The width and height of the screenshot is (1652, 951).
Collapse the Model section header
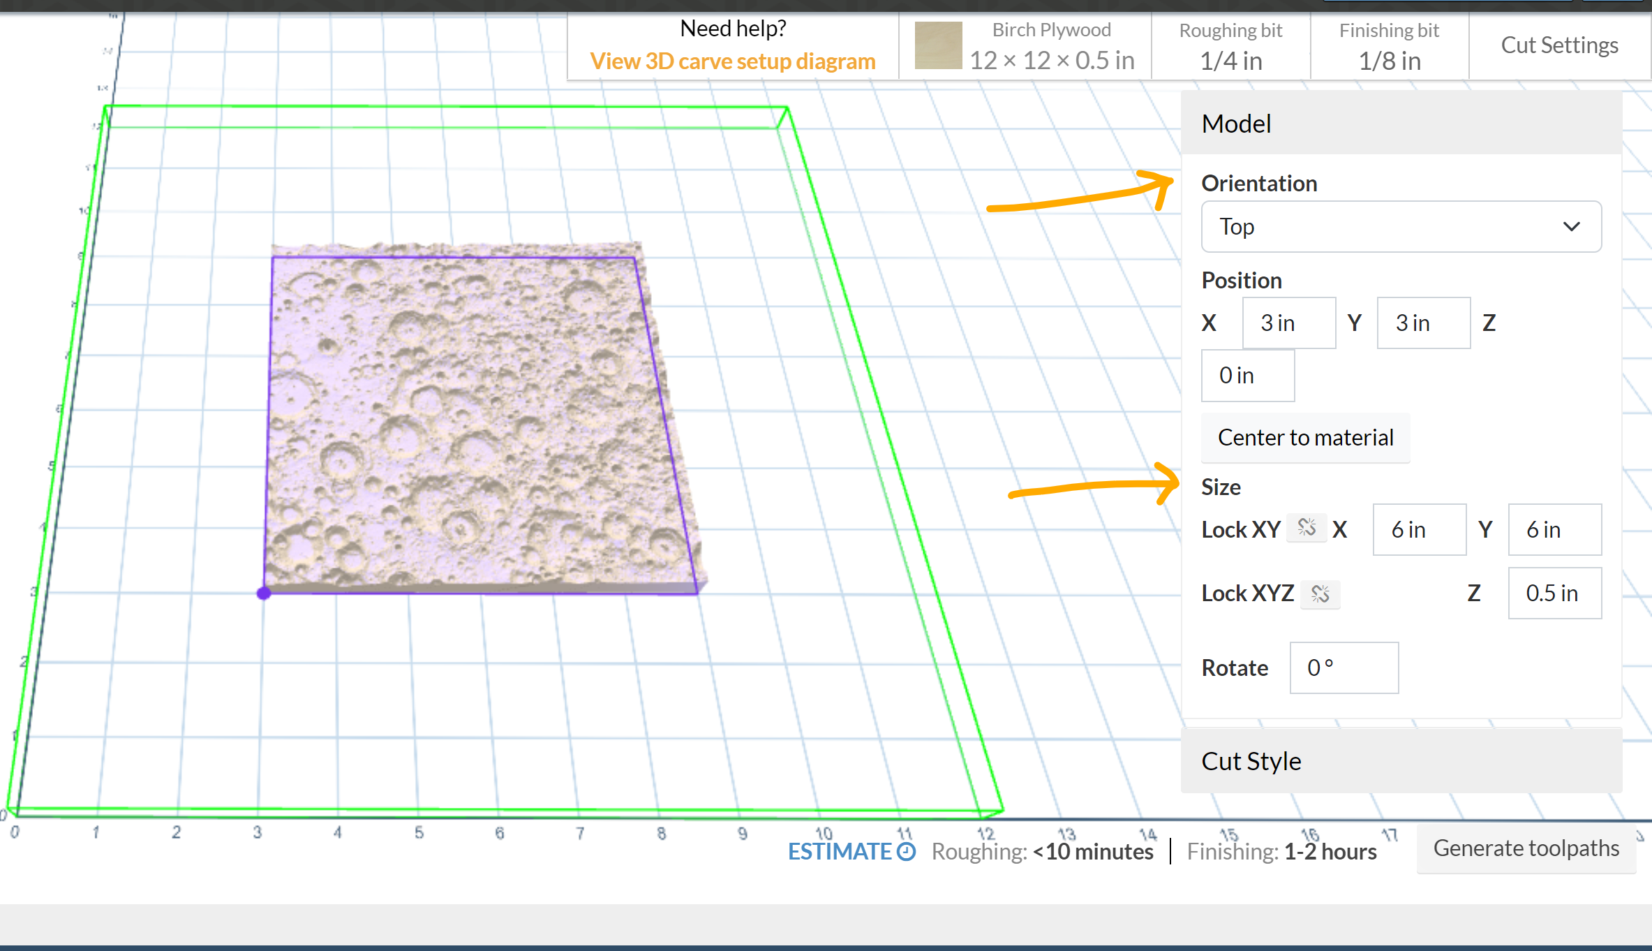(x=1401, y=123)
